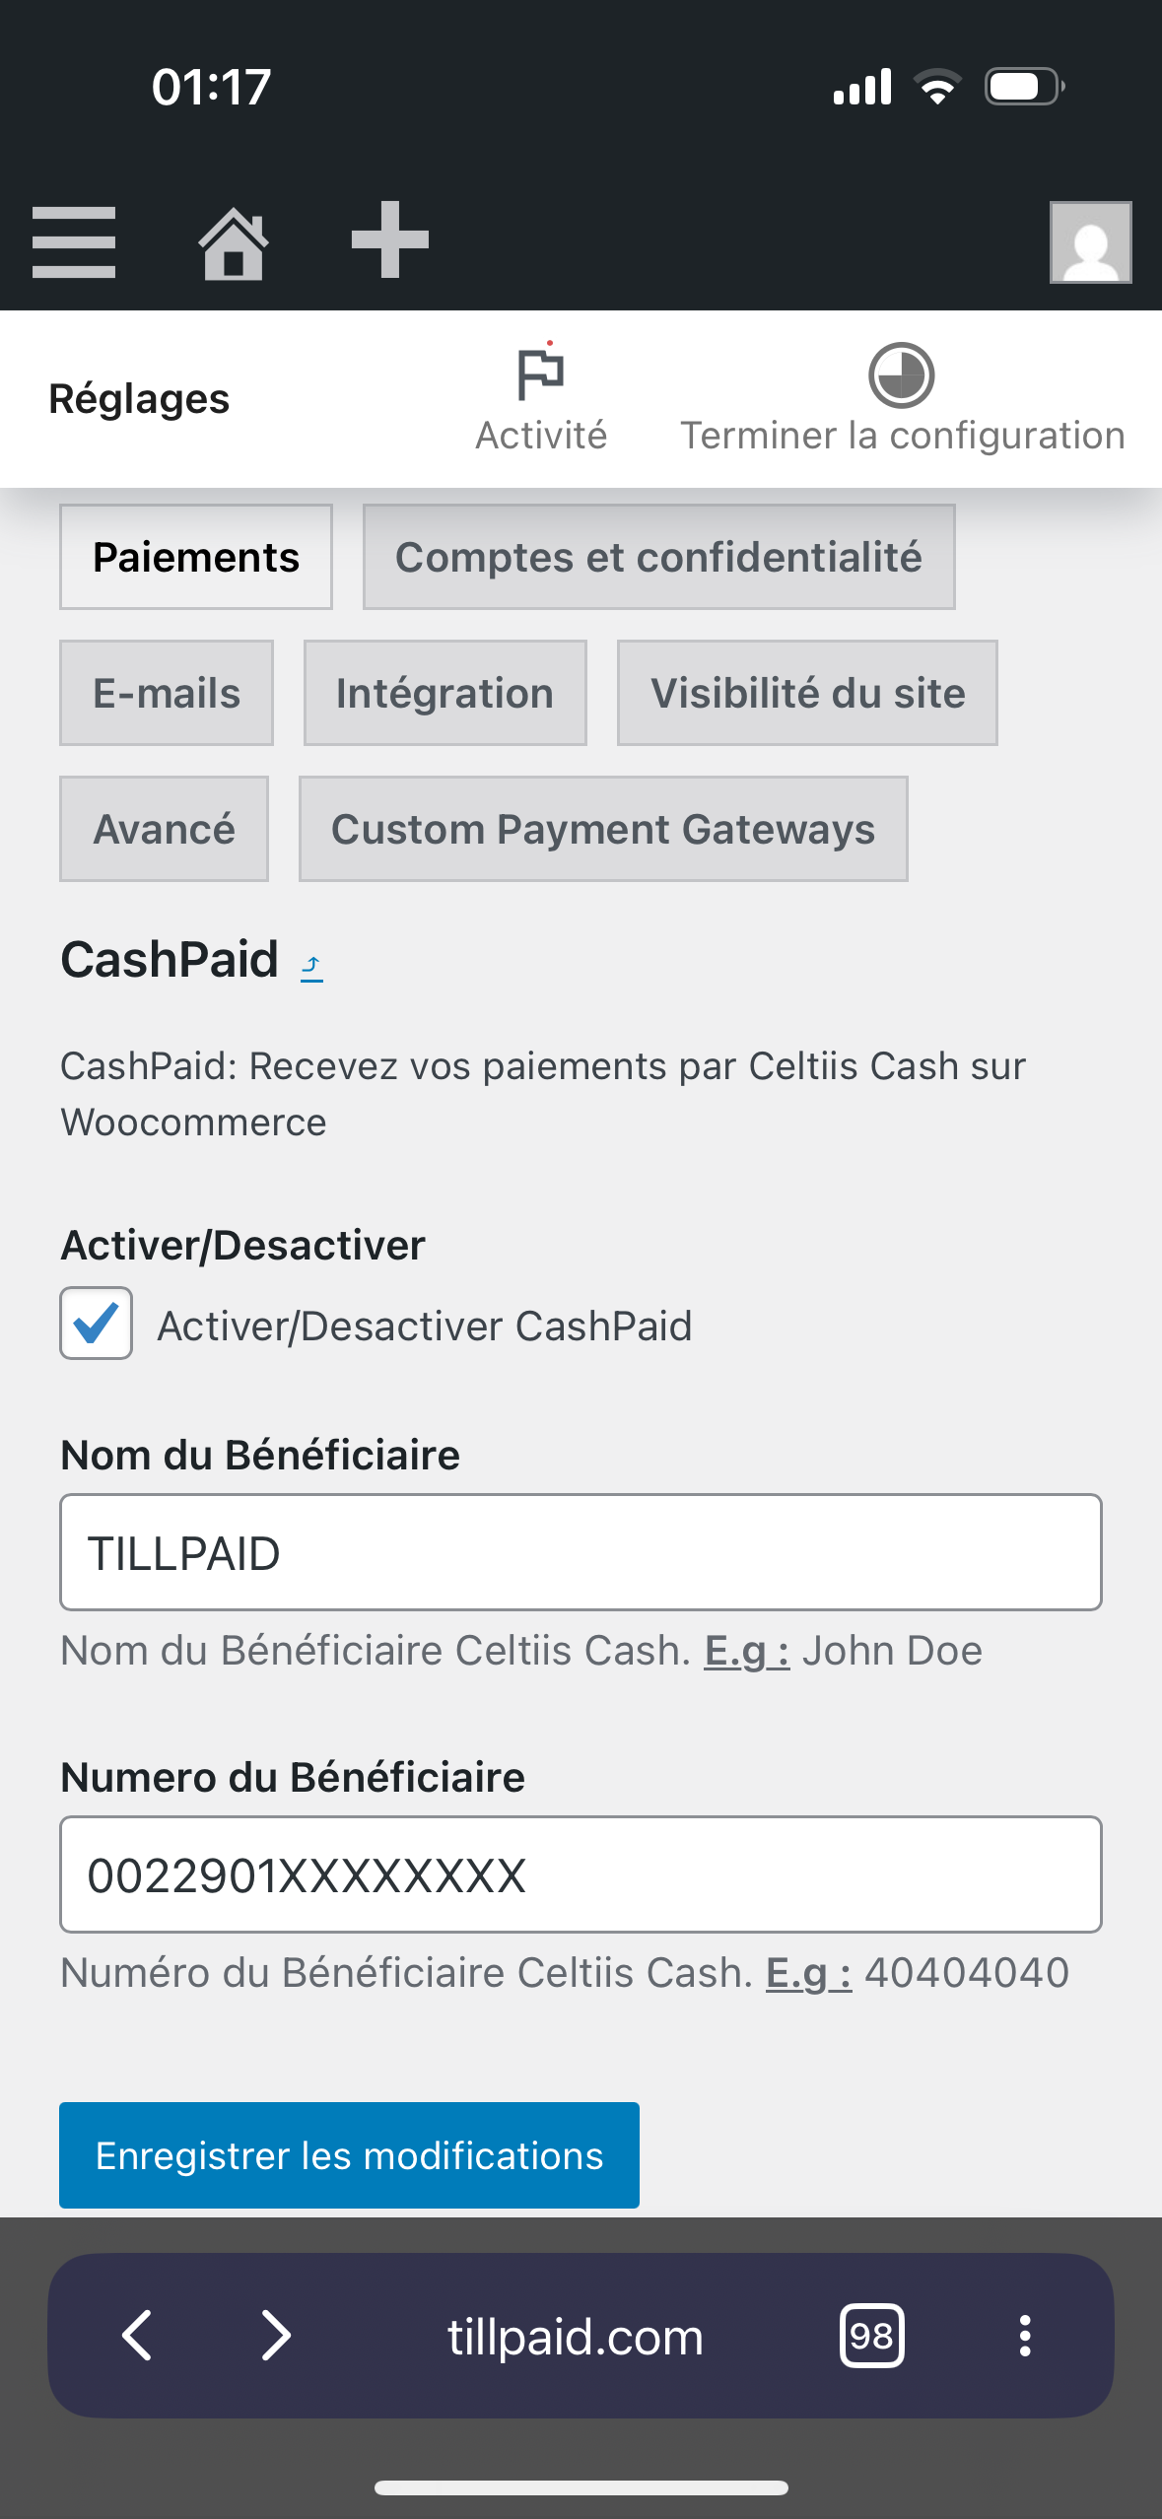Select Visibilité du site tab
Image resolution: width=1162 pixels, height=2519 pixels.
[807, 693]
